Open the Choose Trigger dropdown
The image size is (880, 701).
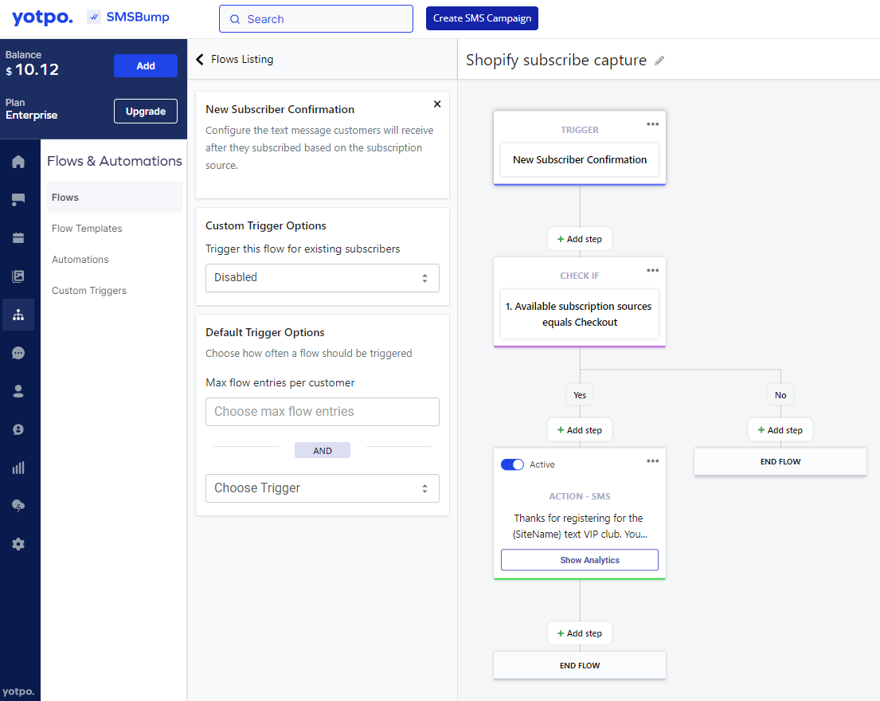click(323, 488)
